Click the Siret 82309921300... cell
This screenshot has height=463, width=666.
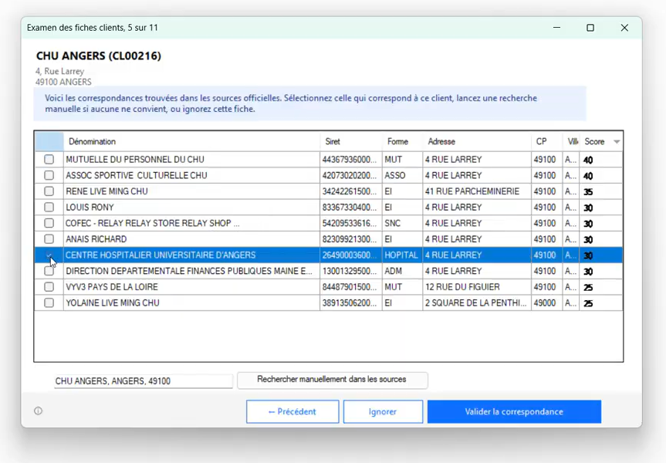click(351, 239)
